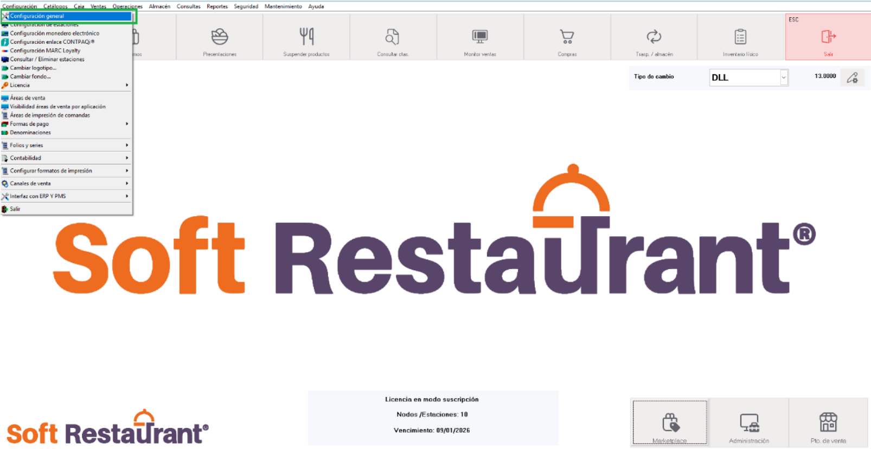871x449 pixels.
Task: Click the wrench icon beside Configuración general
Action: tap(5, 16)
